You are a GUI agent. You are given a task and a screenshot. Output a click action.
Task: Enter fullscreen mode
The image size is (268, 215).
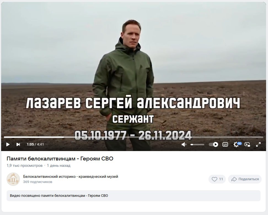[258, 144]
